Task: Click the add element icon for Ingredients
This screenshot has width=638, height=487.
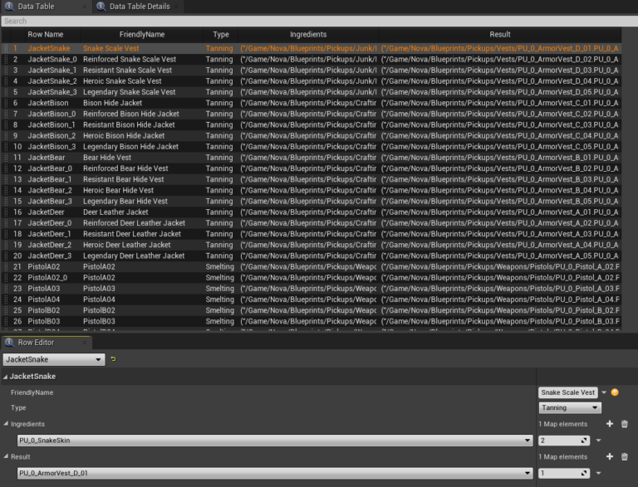Action: tap(609, 424)
